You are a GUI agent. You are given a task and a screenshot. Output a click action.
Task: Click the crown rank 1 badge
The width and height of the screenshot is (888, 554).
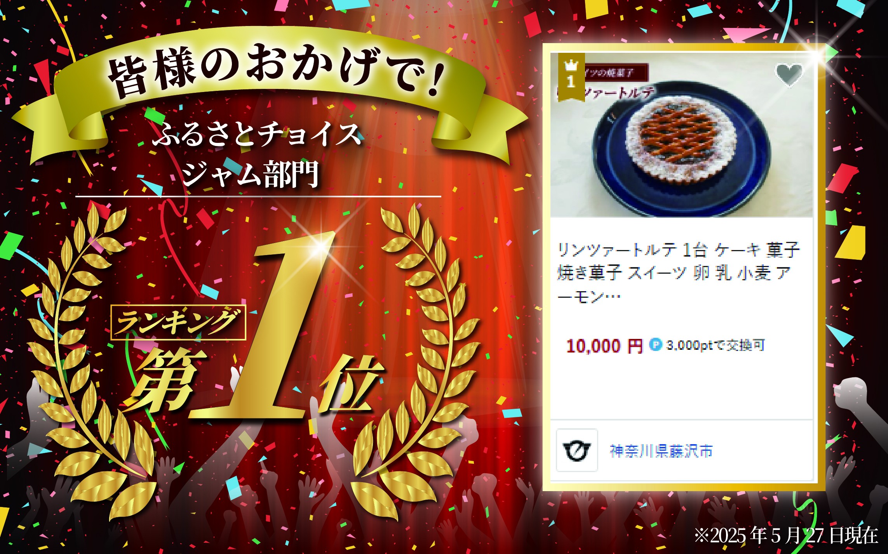click(571, 77)
